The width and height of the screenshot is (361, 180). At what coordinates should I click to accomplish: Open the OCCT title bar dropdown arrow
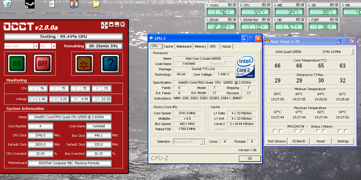[112, 25]
